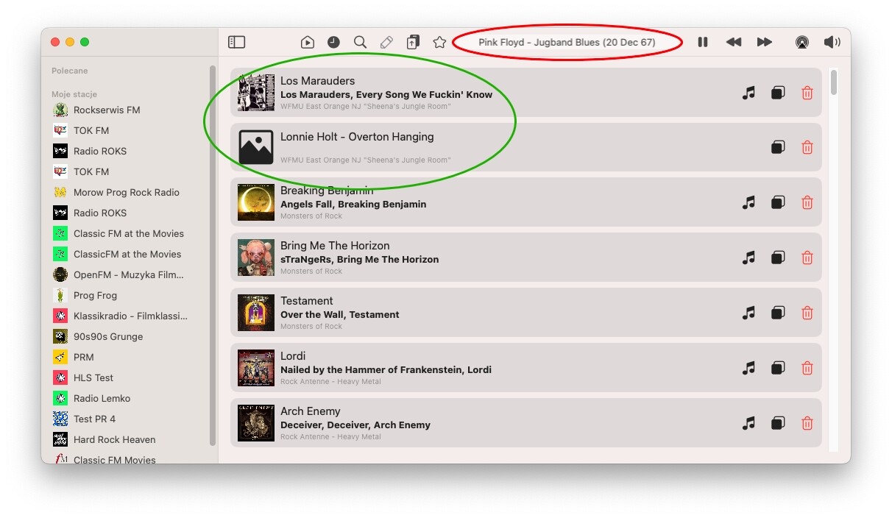Click the Polecane sidebar section

tap(69, 71)
